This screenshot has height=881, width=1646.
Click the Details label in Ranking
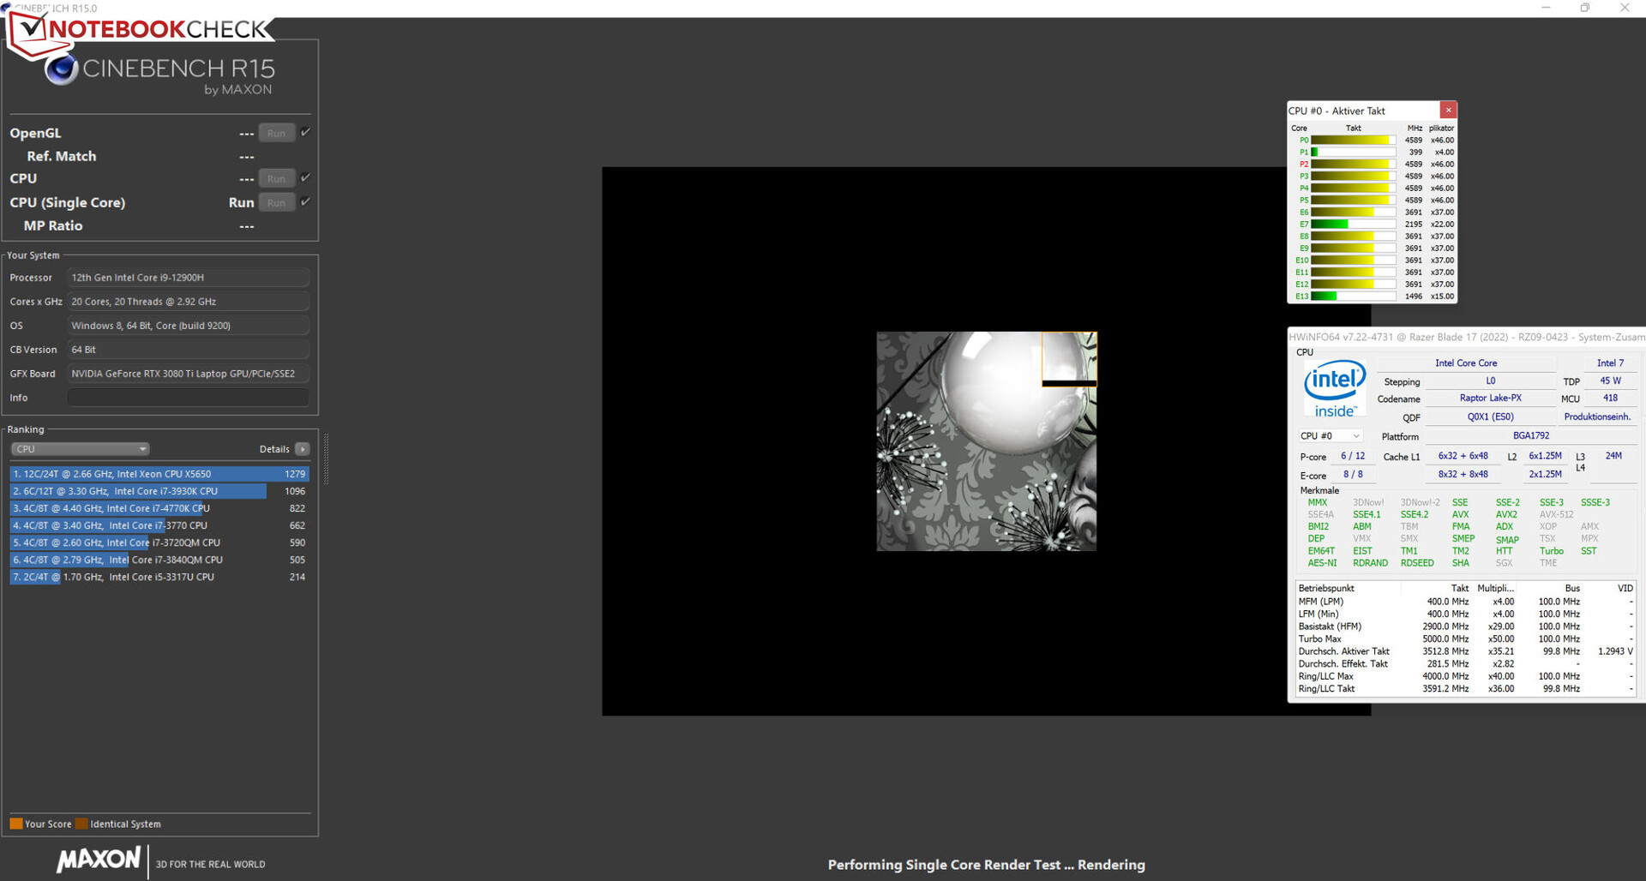click(x=274, y=449)
